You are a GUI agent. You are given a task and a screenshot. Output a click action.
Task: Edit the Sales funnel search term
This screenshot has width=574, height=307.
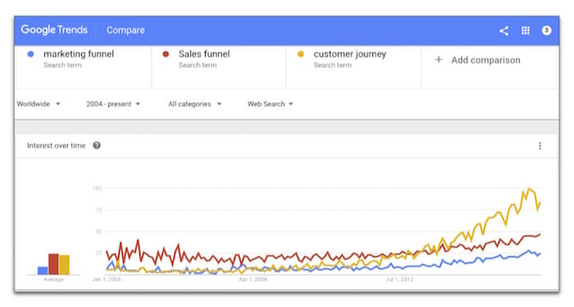pos(204,54)
